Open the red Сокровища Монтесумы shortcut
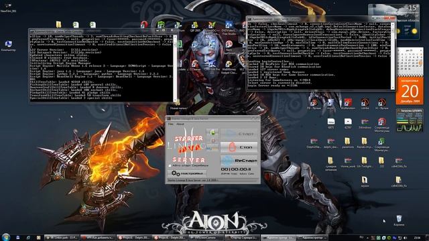 pos(382,125)
